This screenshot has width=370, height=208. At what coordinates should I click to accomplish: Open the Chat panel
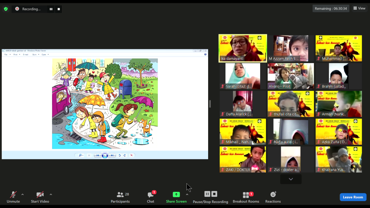pos(151,197)
